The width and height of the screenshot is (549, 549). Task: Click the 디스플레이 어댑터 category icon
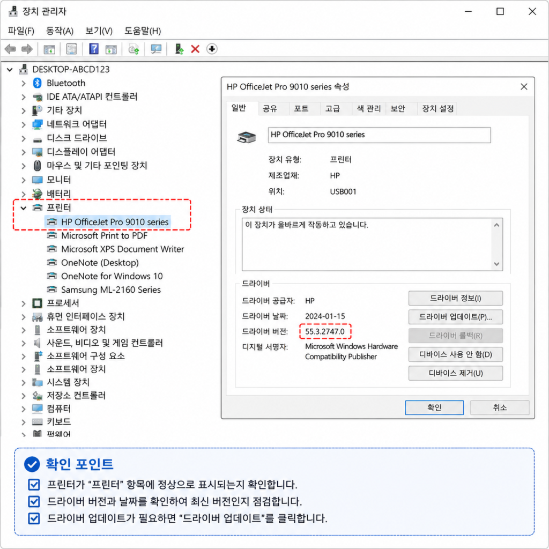click(38, 152)
